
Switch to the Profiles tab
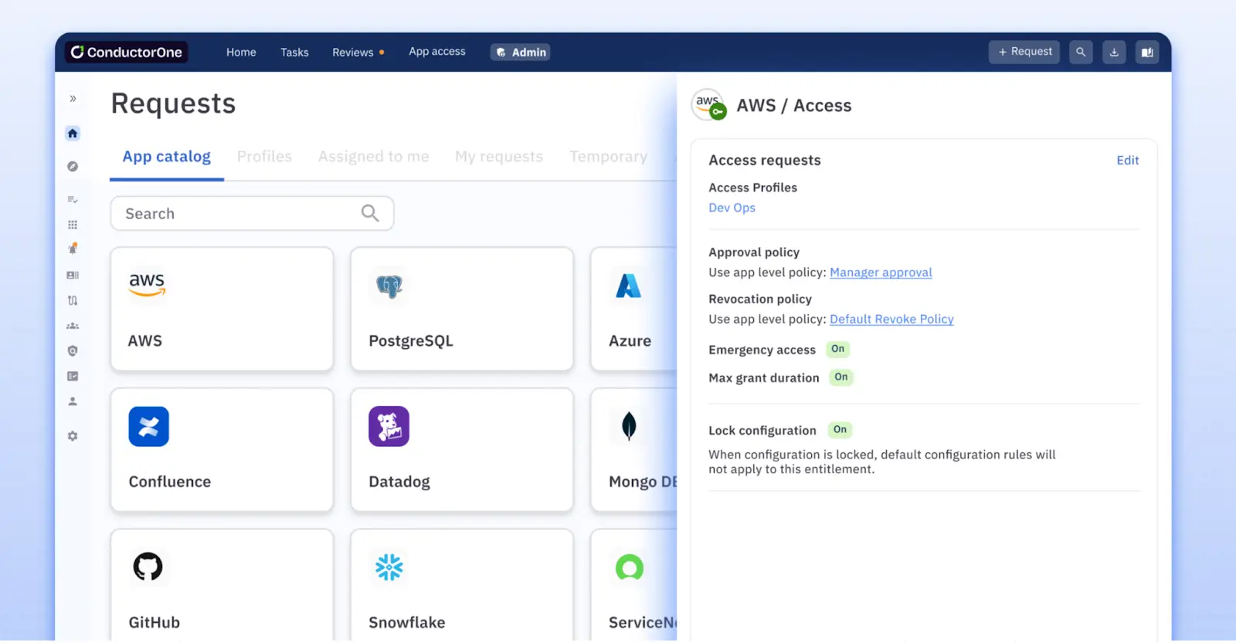tap(264, 157)
